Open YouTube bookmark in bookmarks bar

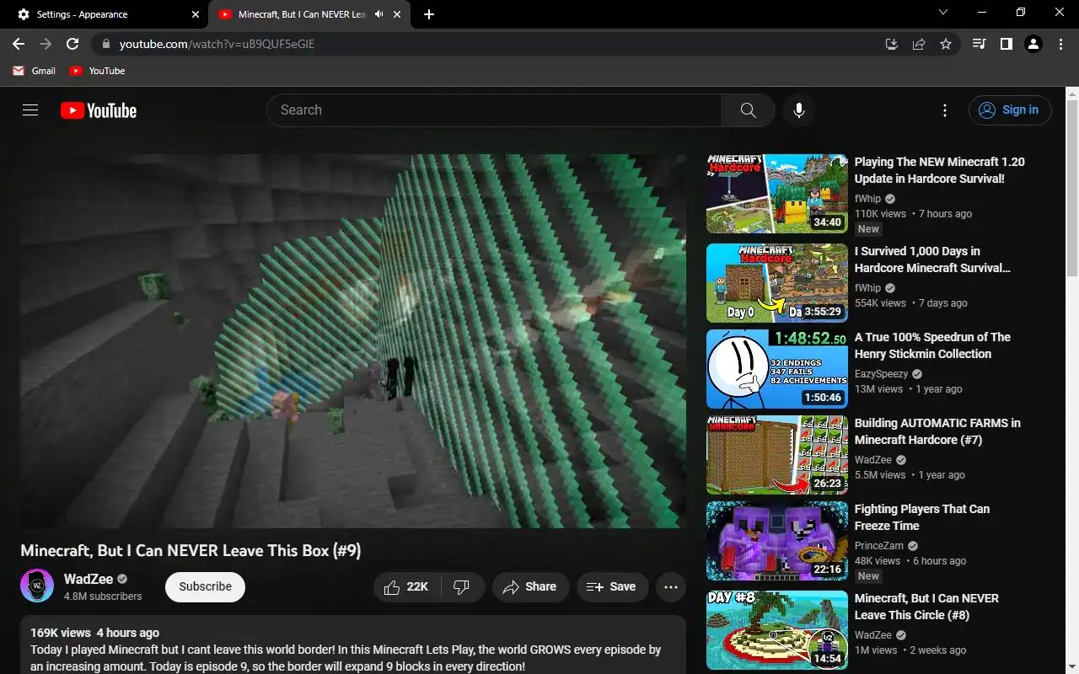[98, 71]
